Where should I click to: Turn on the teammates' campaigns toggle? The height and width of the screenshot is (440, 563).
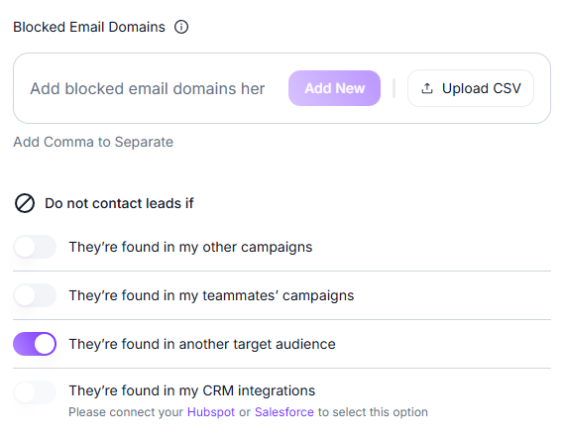[35, 295]
